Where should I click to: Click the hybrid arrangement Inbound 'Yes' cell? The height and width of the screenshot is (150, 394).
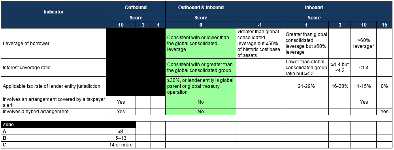385,112
